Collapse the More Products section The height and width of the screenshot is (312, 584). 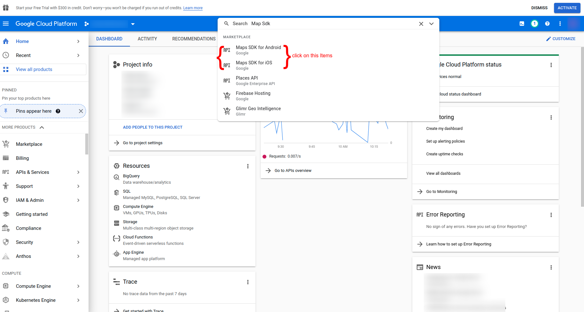(x=42, y=127)
